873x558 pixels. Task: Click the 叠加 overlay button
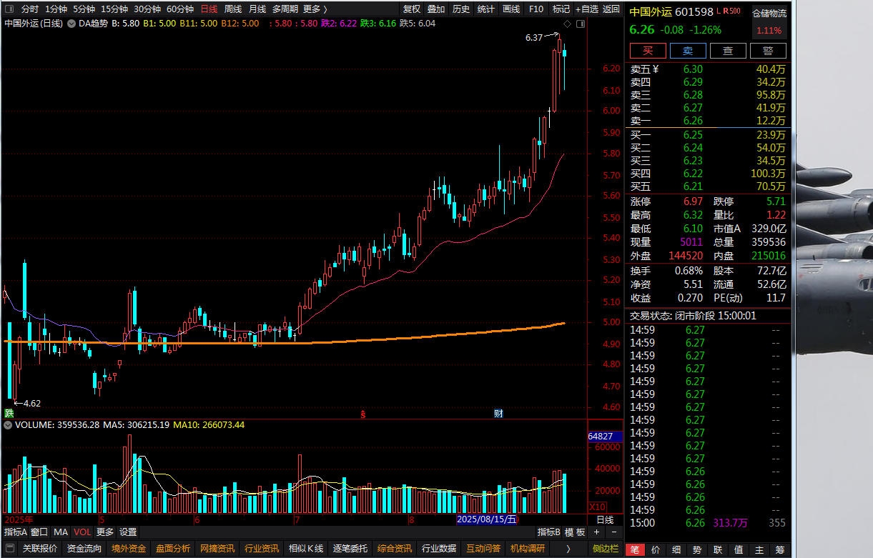(436, 9)
